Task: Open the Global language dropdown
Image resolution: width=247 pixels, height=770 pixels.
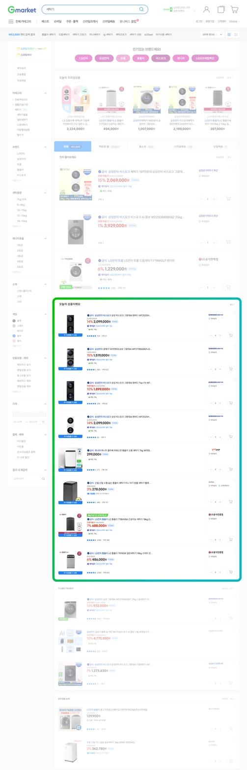Action: [234, 22]
